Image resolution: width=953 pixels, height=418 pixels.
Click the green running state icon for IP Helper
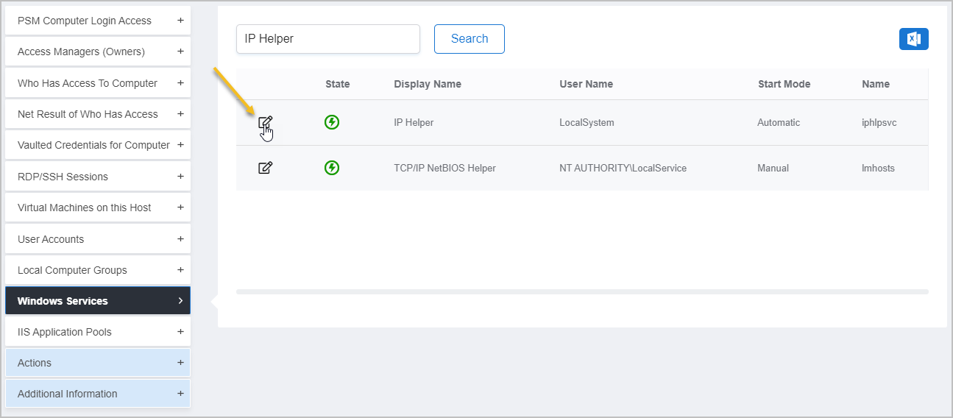pyautogui.click(x=332, y=123)
